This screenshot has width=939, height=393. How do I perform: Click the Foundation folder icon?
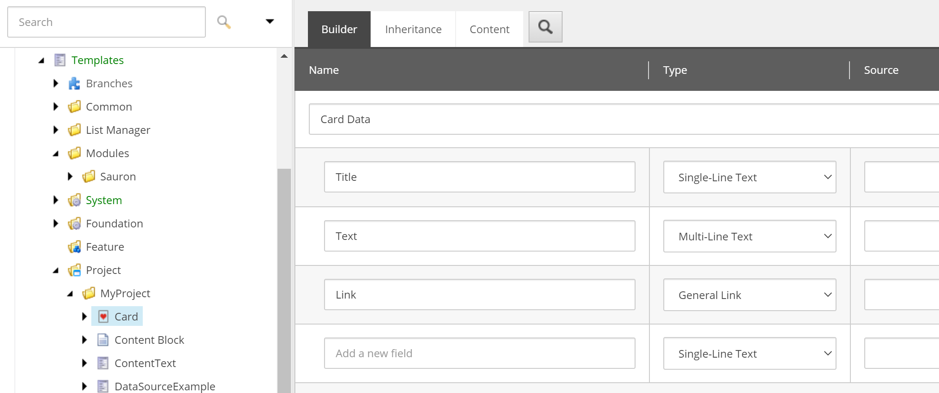pos(74,223)
